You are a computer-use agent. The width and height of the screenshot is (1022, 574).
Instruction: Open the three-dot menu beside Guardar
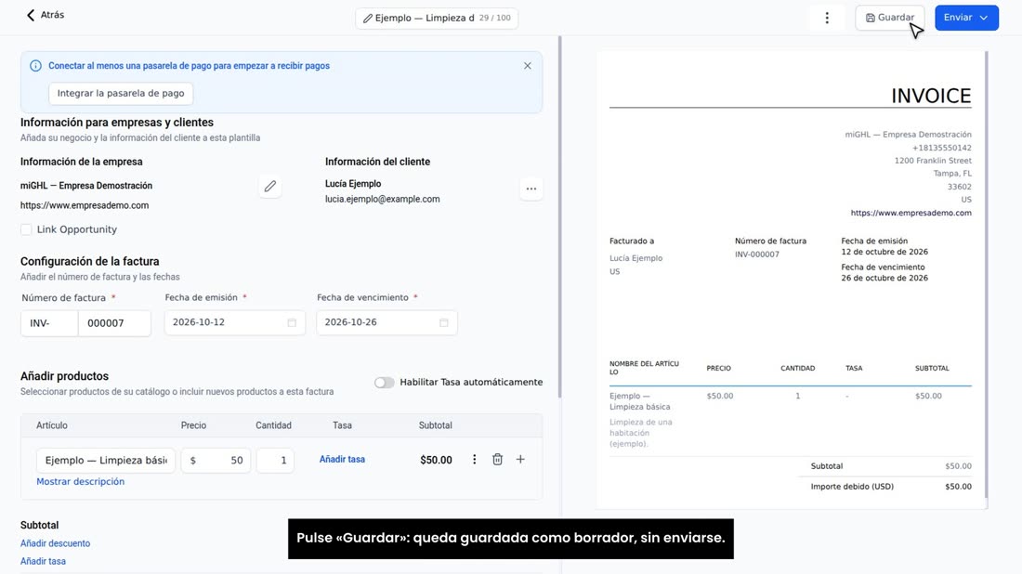[827, 19]
